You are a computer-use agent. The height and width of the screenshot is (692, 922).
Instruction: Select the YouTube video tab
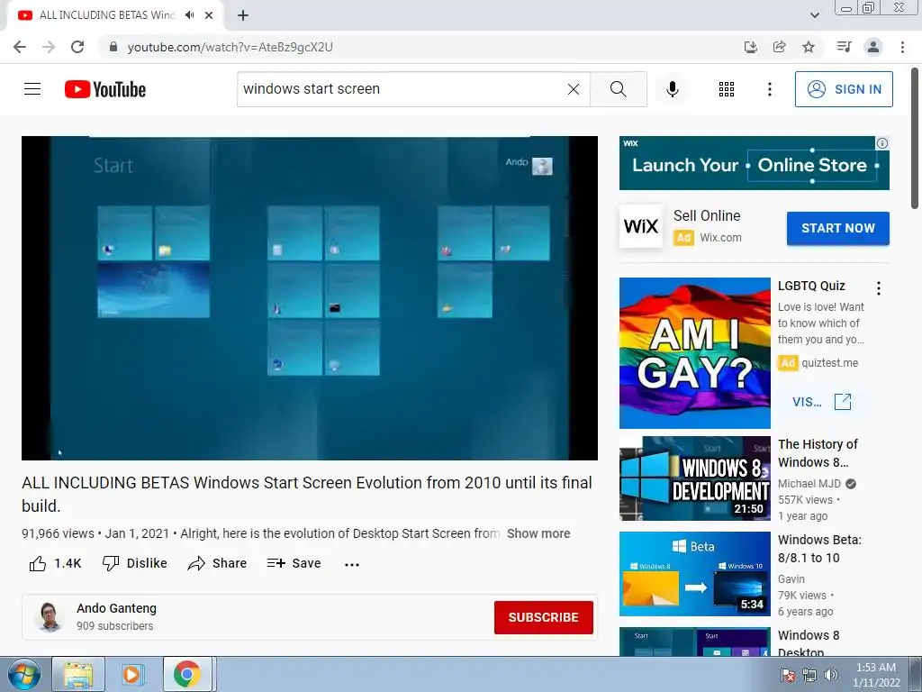(106, 15)
